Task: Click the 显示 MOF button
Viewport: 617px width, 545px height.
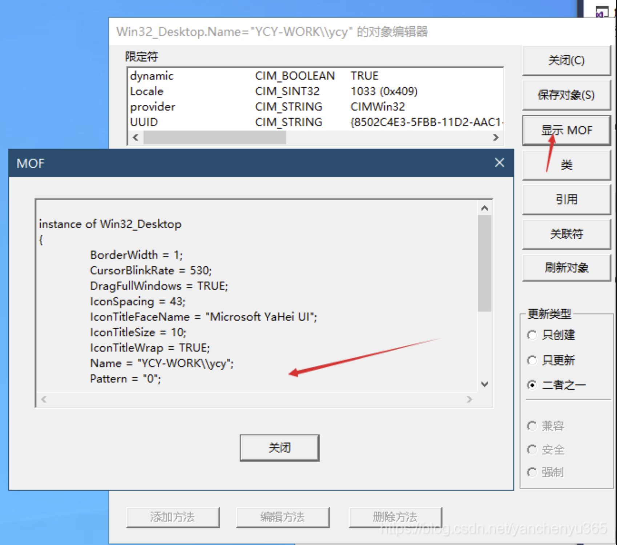Action: click(x=566, y=130)
